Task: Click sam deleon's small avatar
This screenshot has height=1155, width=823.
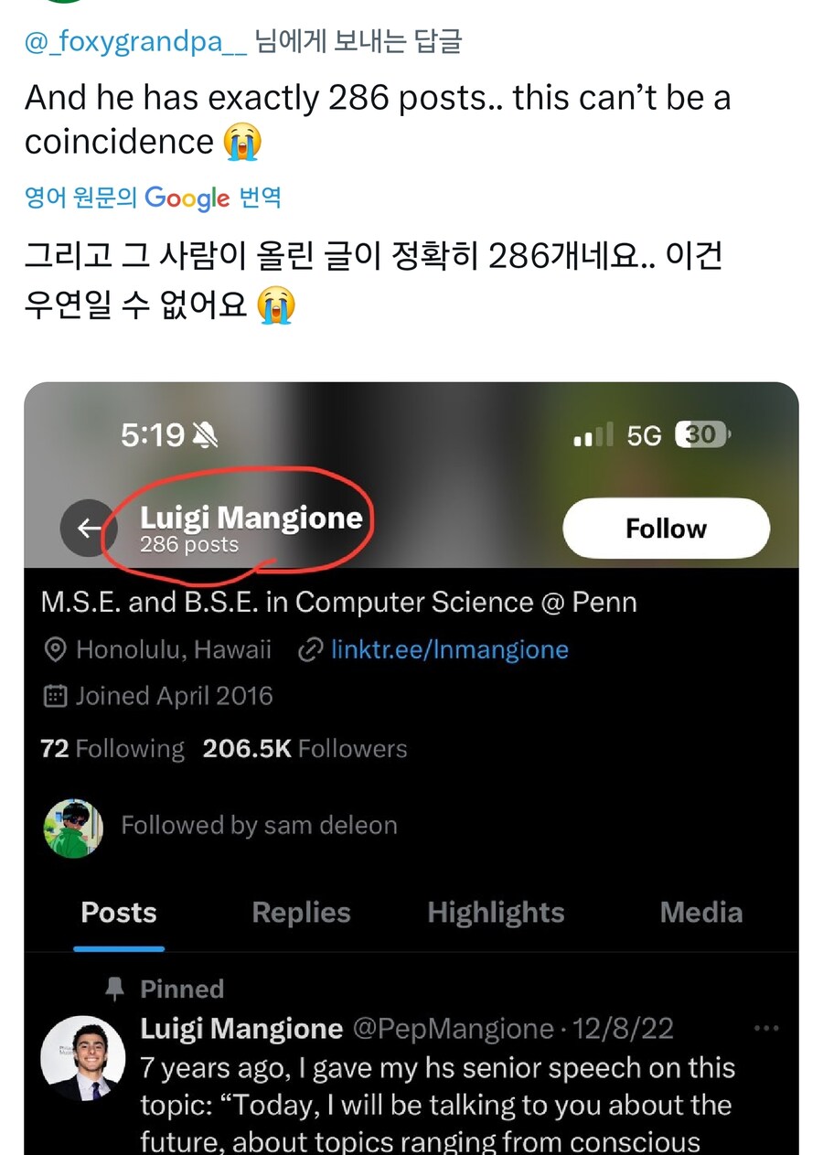Action: (x=73, y=828)
